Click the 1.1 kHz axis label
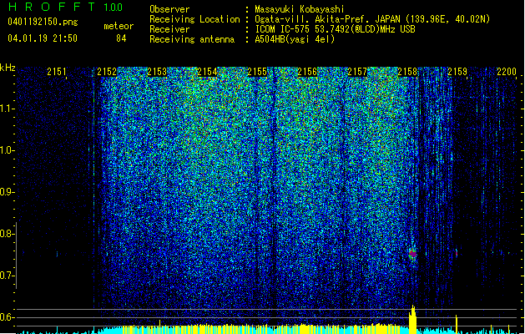Viewport: 525px width, 334px height. pyautogui.click(x=8, y=109)
